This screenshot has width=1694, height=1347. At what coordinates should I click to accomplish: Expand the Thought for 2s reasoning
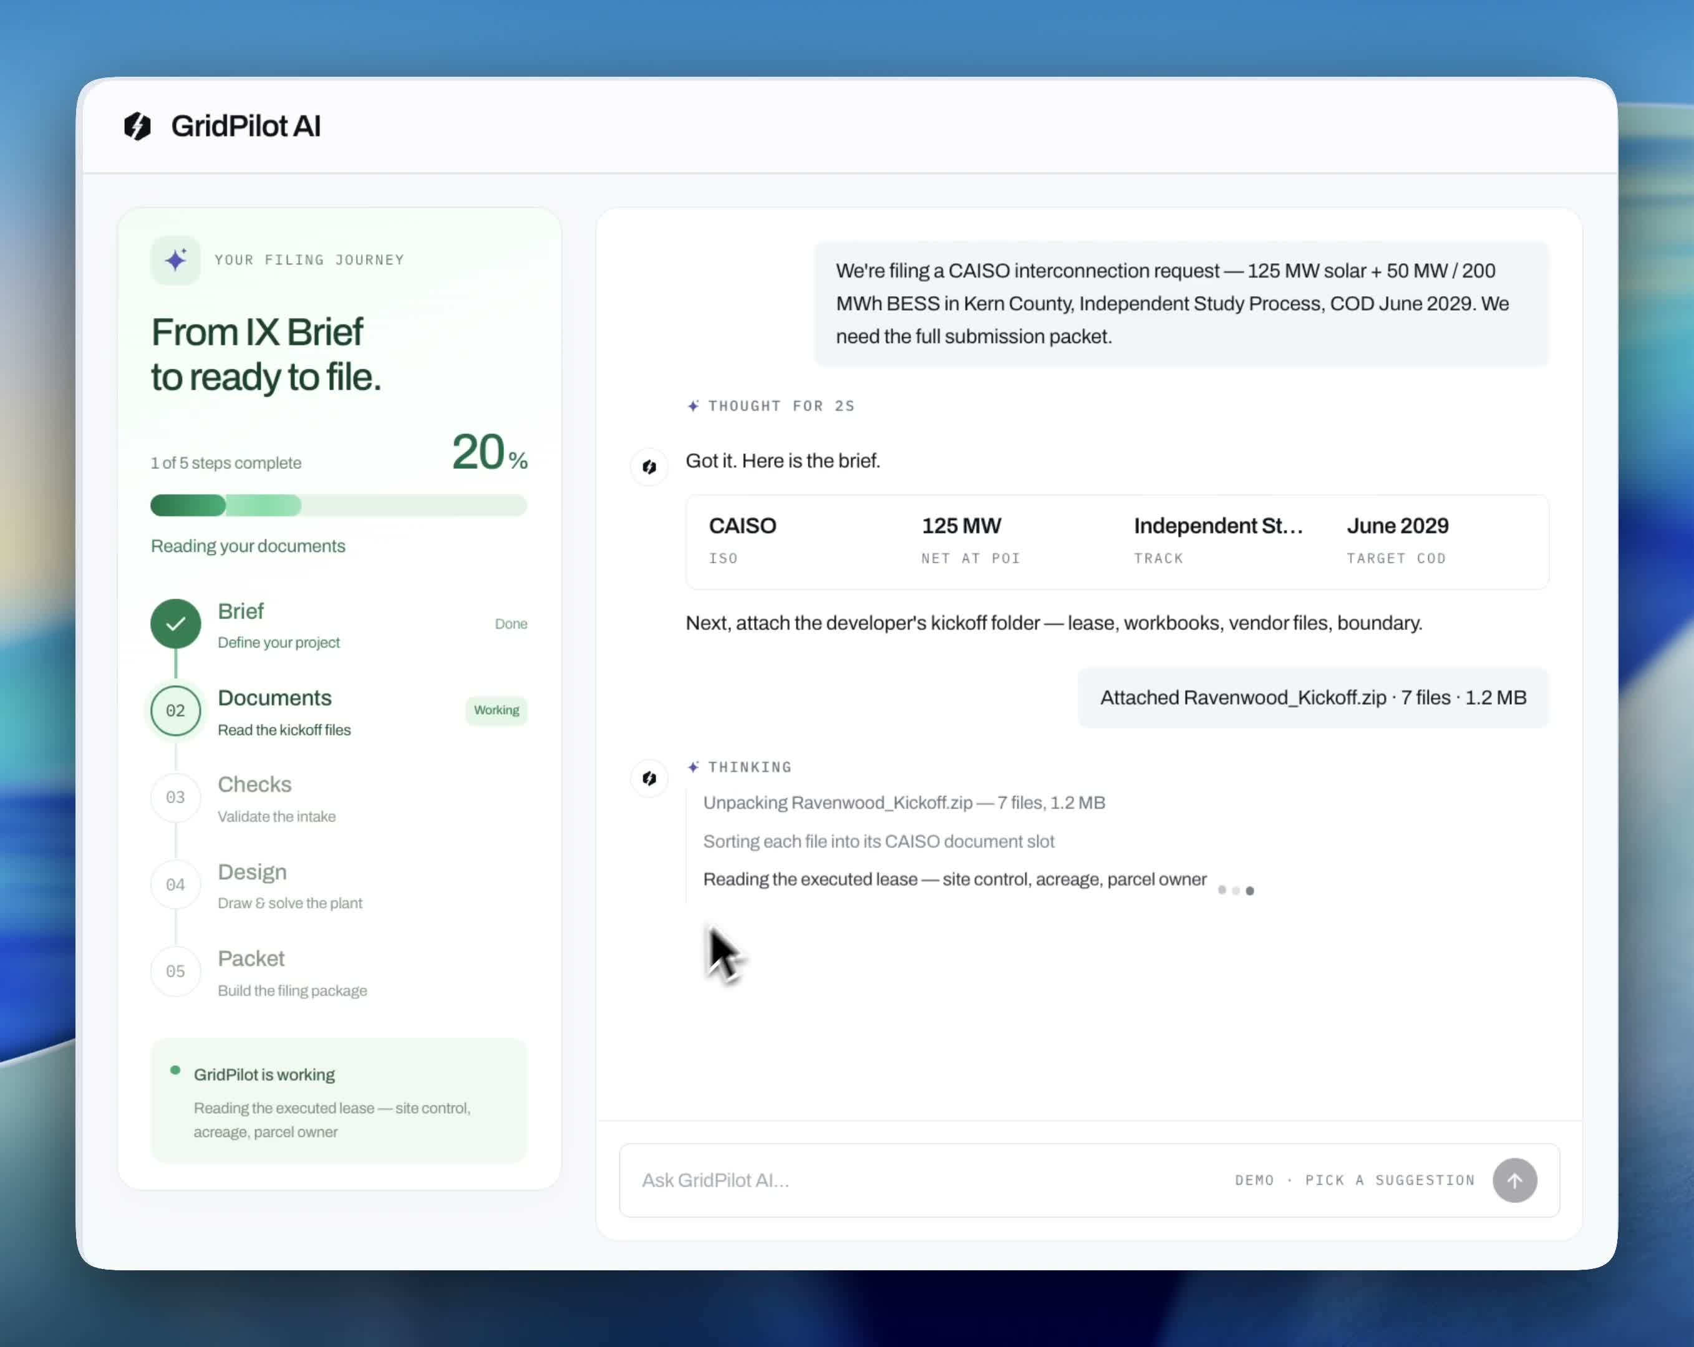point(771,406)
